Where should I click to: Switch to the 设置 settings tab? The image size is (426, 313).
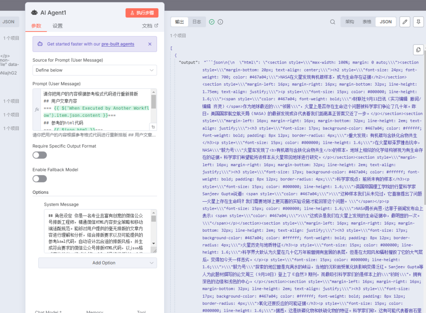(x=58, y=26)
